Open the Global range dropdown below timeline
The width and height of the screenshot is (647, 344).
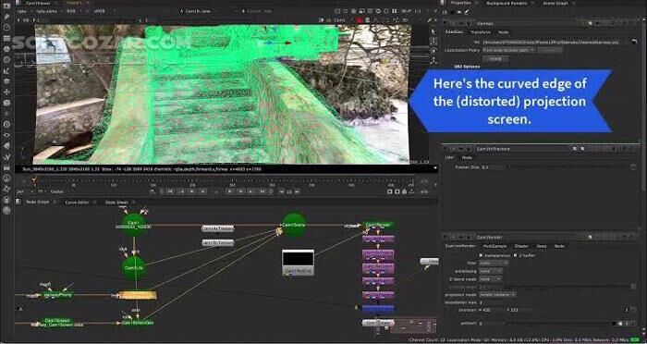click(x=60, y=191)
